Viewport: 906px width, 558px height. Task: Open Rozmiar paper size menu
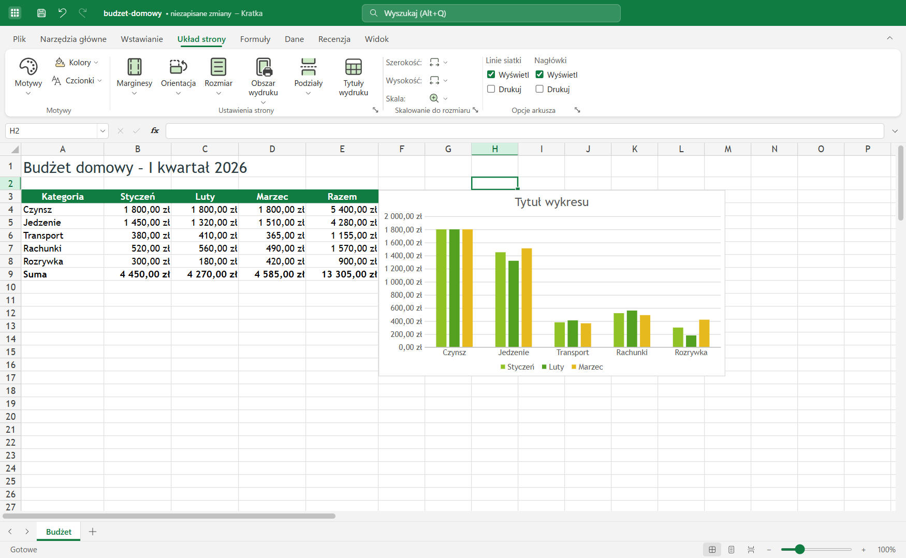coord(218,77)
